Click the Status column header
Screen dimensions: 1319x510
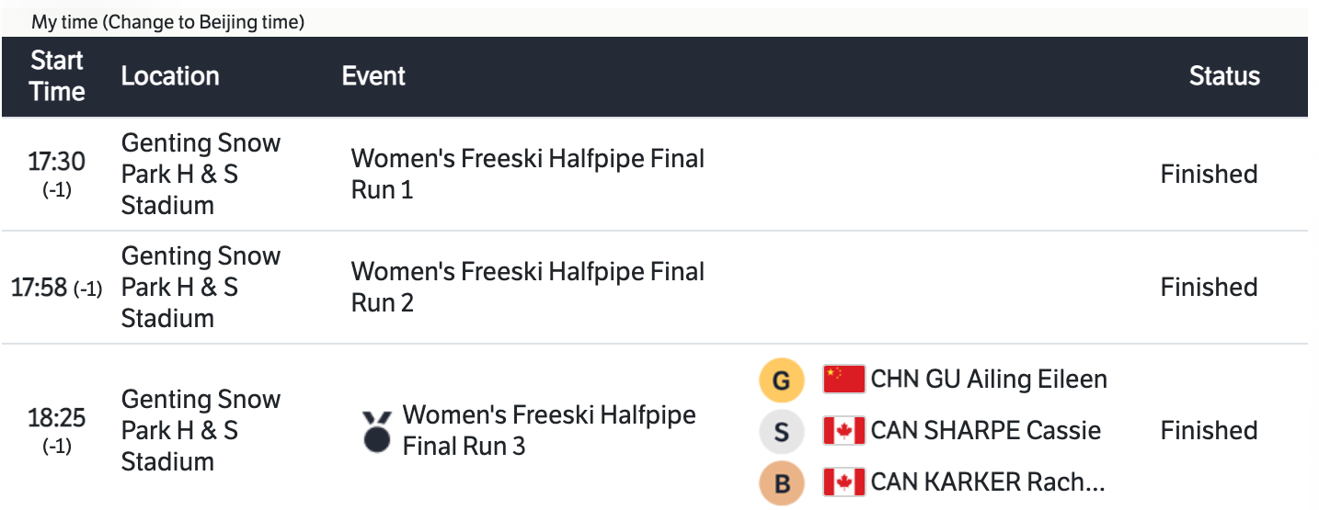(x=1224, y=76)
